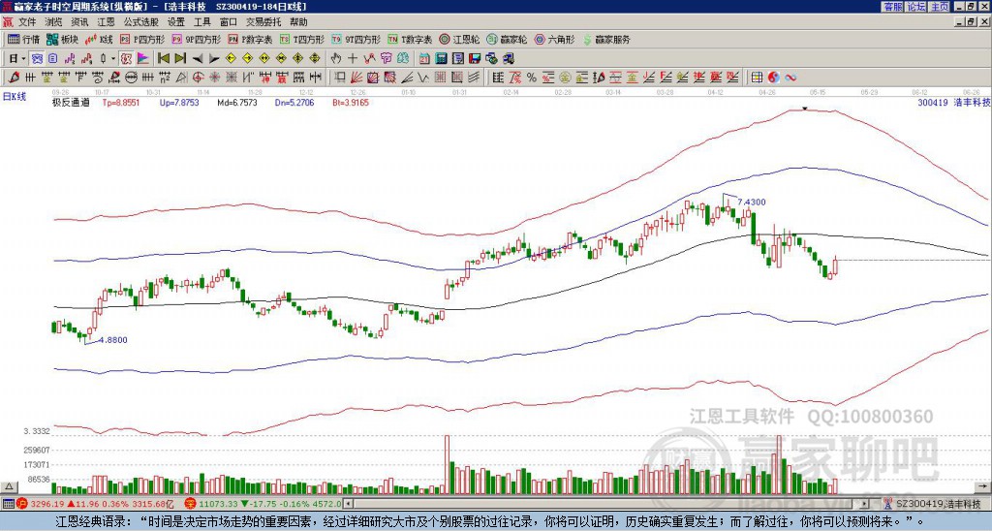The width and height of the screenshot is (992, 531).
Task: Open 9P四方形 tool
Action: coord(196,39)
